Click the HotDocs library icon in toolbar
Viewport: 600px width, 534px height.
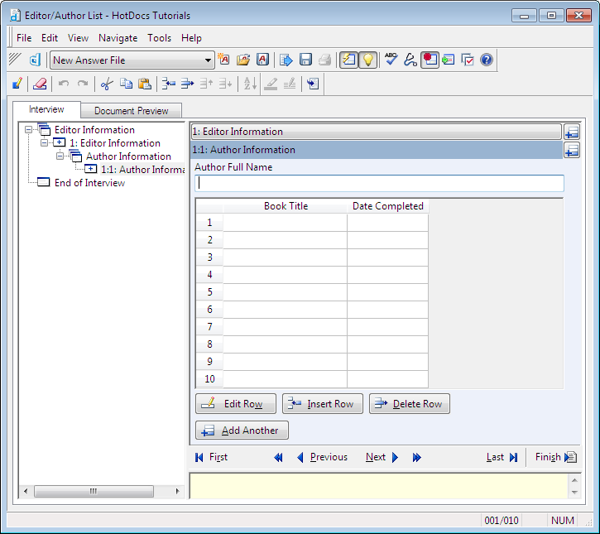point(35,60)
